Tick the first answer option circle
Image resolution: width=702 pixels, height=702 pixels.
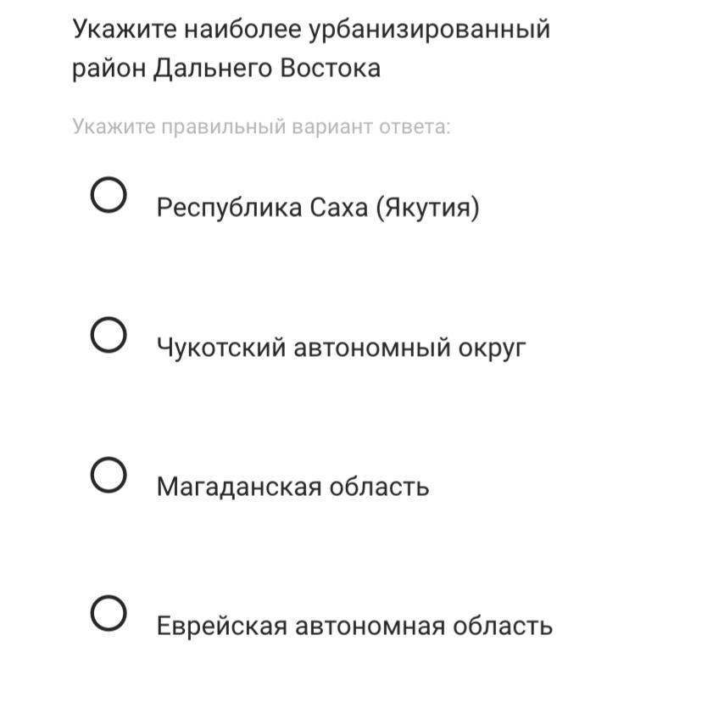tap(109, 195)
